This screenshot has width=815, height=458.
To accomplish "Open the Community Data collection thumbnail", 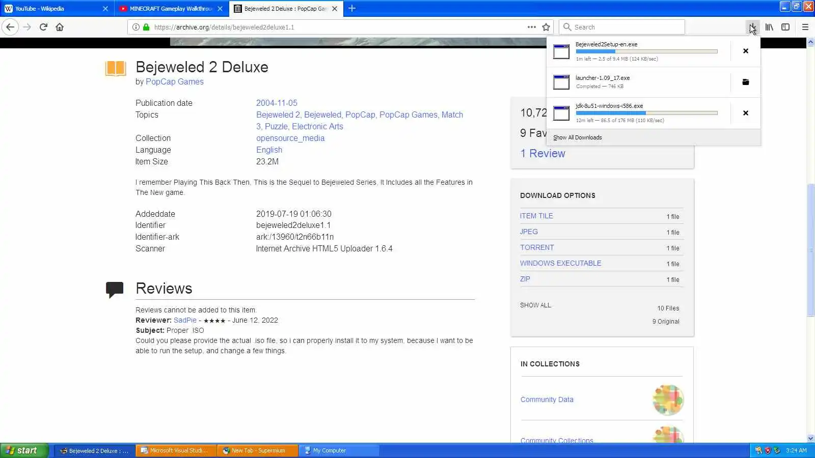I will coord(668,400).
